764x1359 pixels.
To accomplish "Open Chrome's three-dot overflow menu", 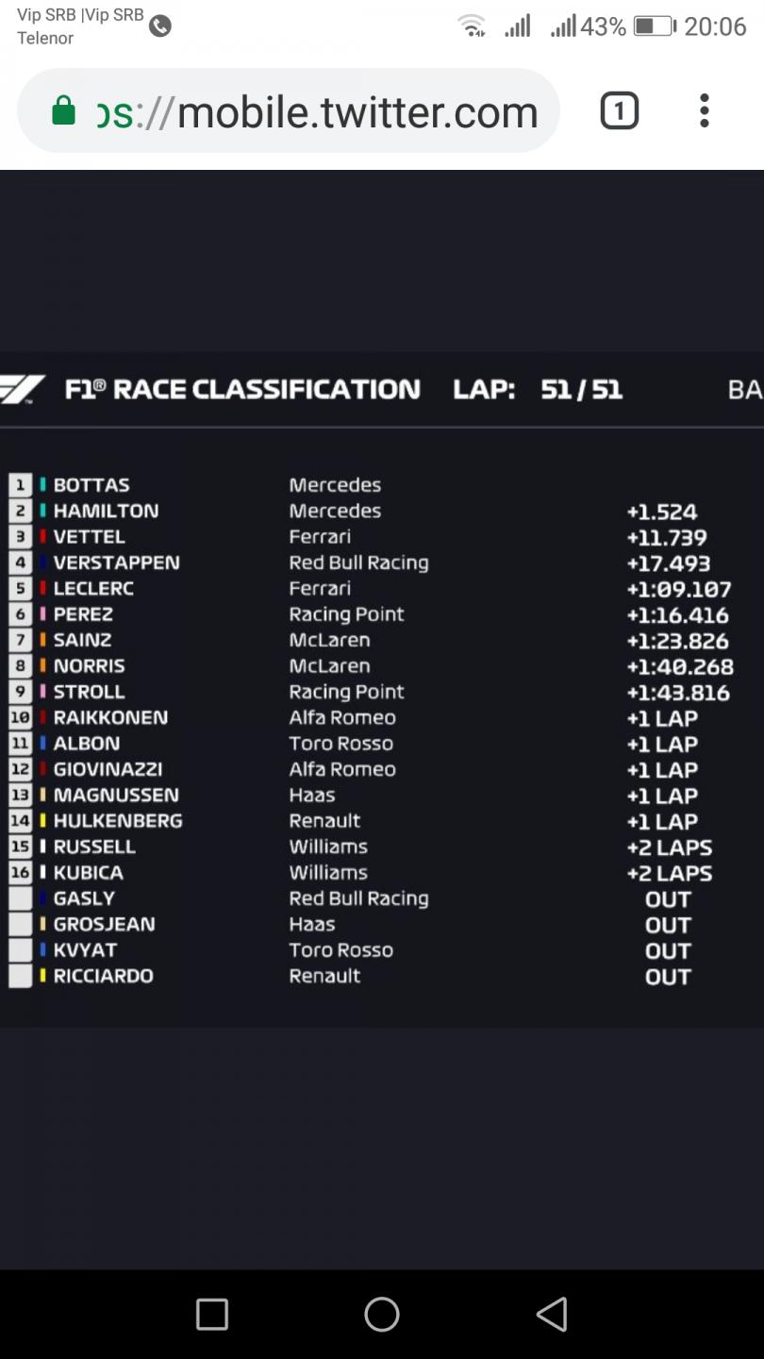I will pyautogui.click(x=705, y=110).
